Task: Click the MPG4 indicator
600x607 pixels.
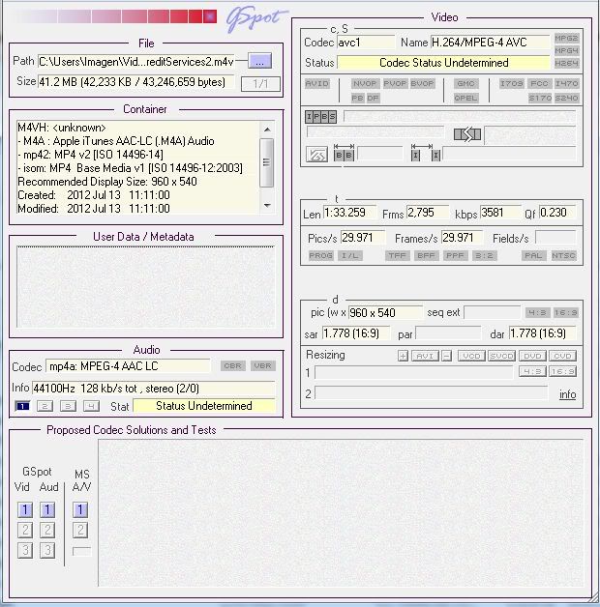Action: click(567, 50)
